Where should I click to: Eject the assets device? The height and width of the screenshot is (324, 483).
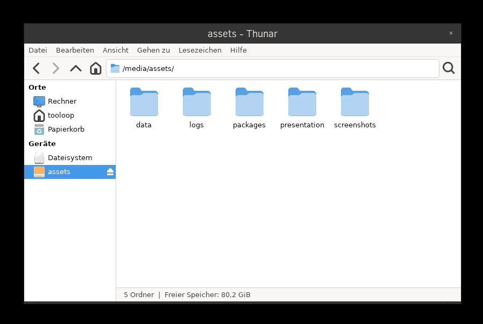click(x=110, y=171)
